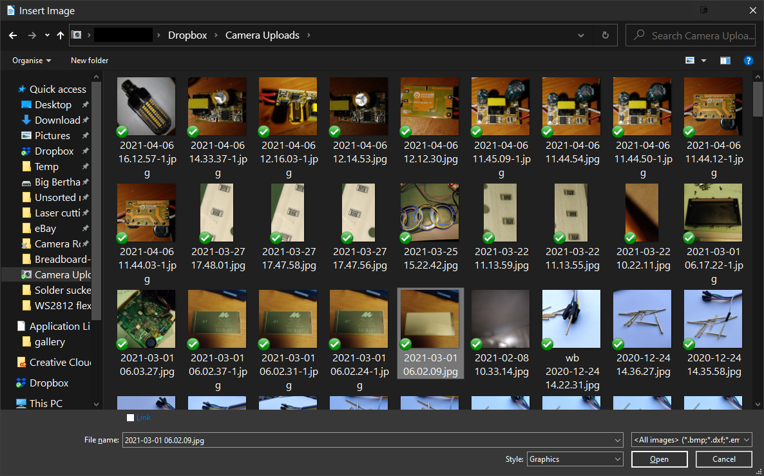This screenshot has width=764, height=476.
Task: Expand the File name history dropdown
Action: click(618, 440)
